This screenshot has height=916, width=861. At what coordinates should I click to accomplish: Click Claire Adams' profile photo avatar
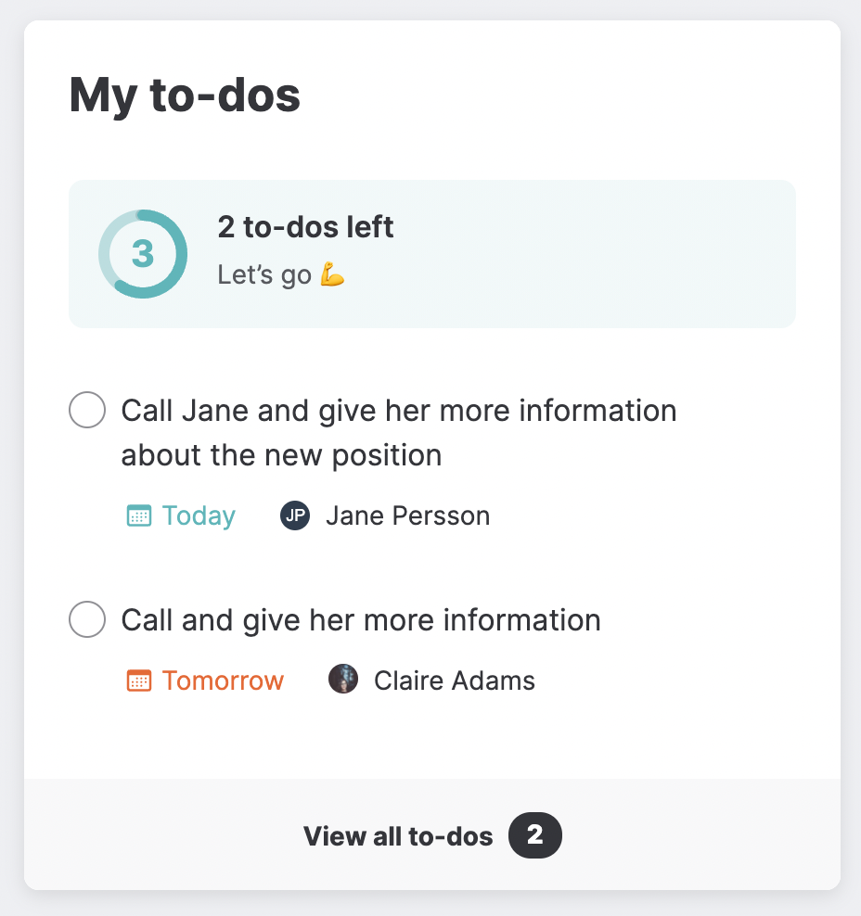click(343, 680)
